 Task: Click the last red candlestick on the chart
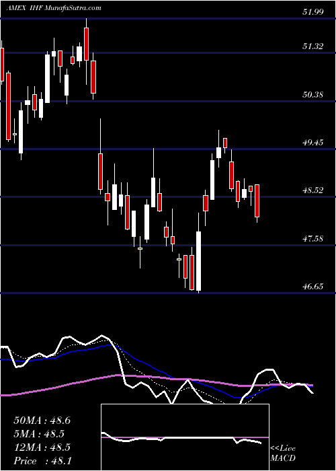pyautogui.click(x=257, y=201)
